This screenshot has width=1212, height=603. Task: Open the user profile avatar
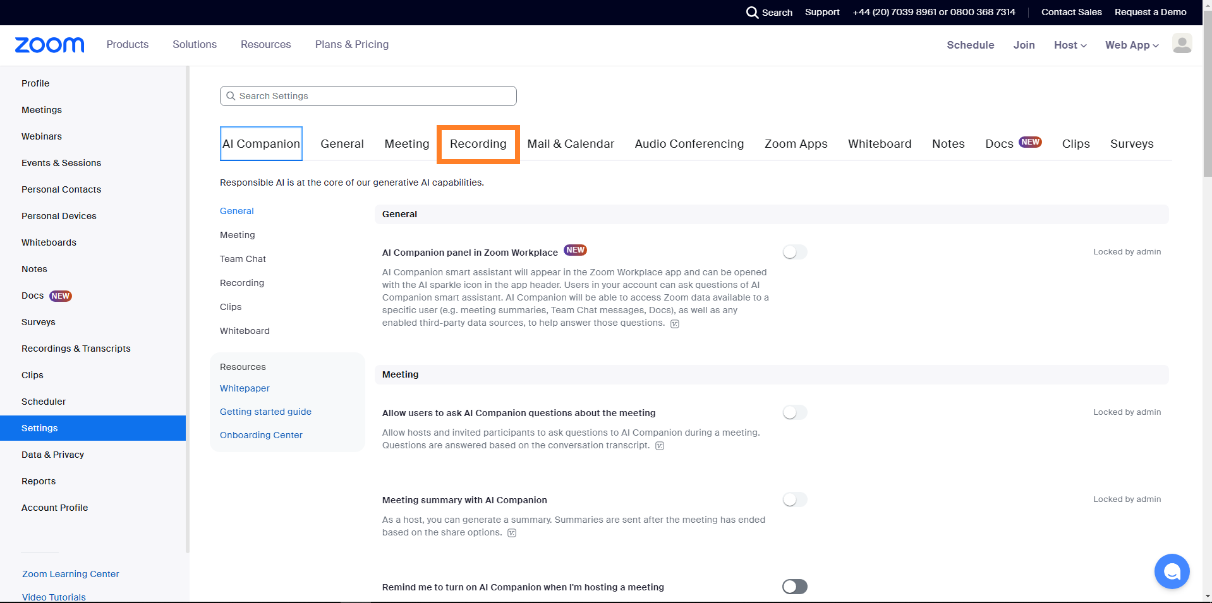tap(1182, 44)
